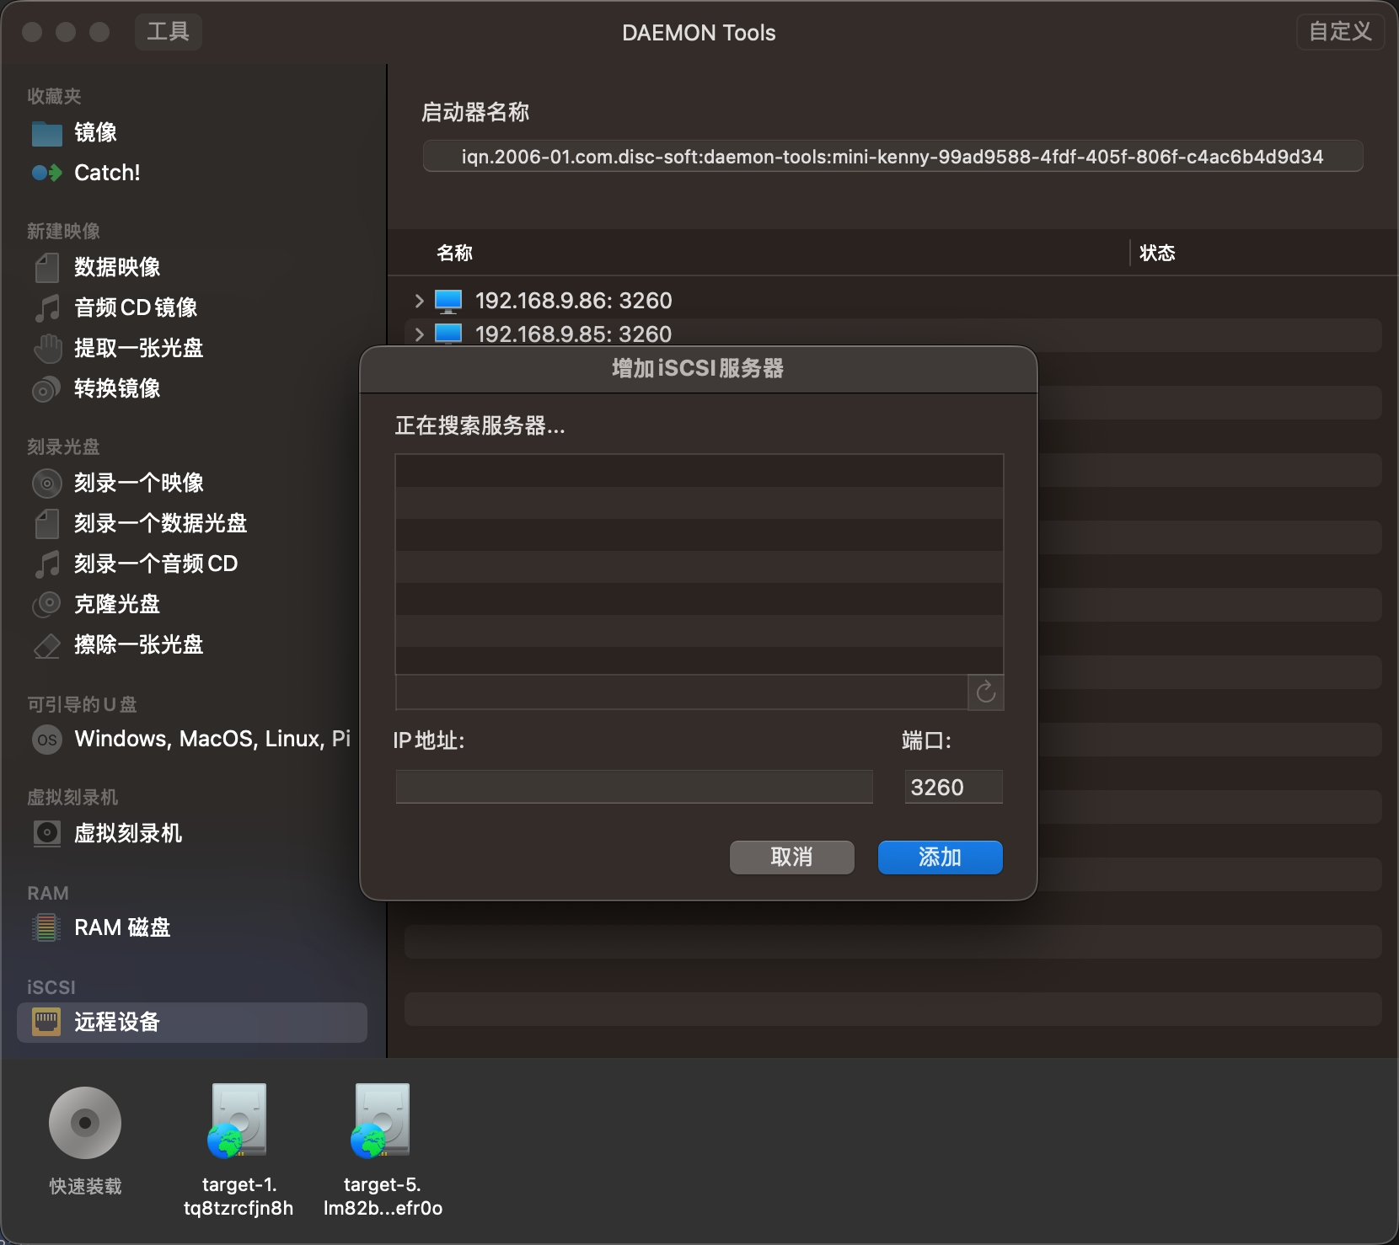This screenshot has width=1399, height=1245.
Task: Click the 取消 button in the dialog
Action: pos(792,858)
